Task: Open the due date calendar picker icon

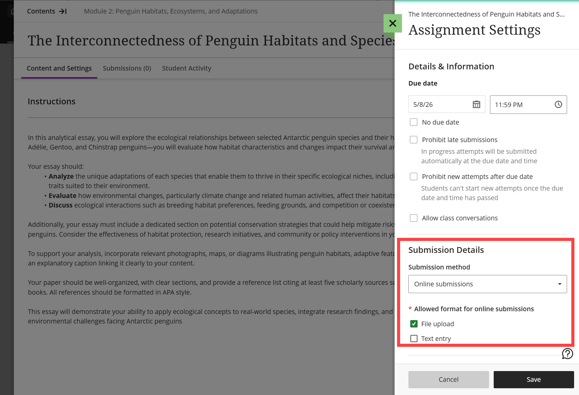Action: coord(476,105)
